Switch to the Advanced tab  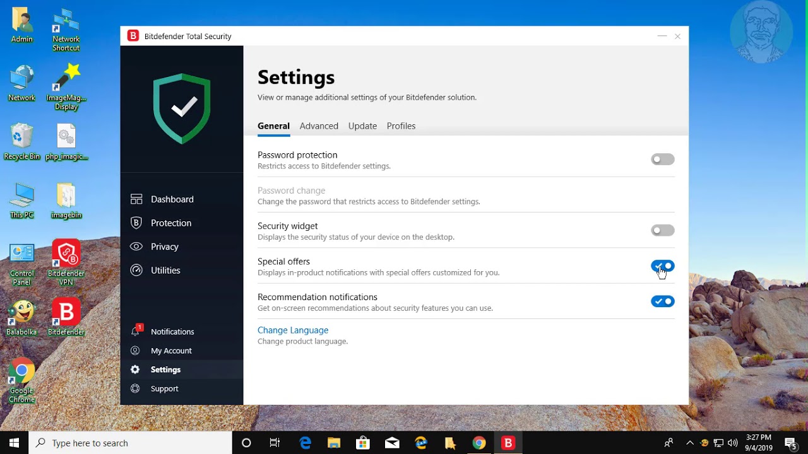(x=319, y=126)
